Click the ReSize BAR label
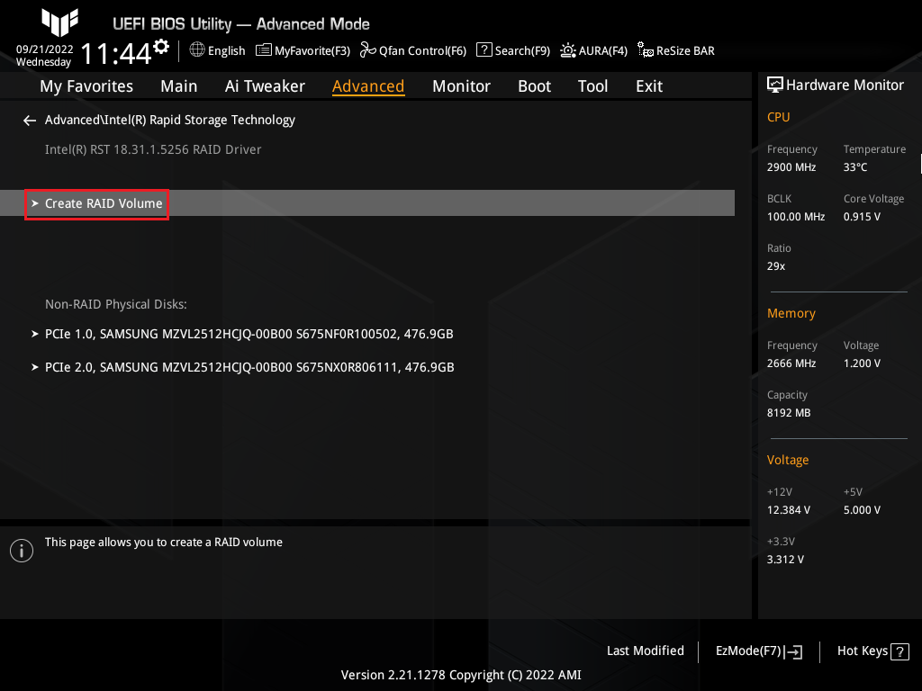The image size is (922, 691). [685, 51]
